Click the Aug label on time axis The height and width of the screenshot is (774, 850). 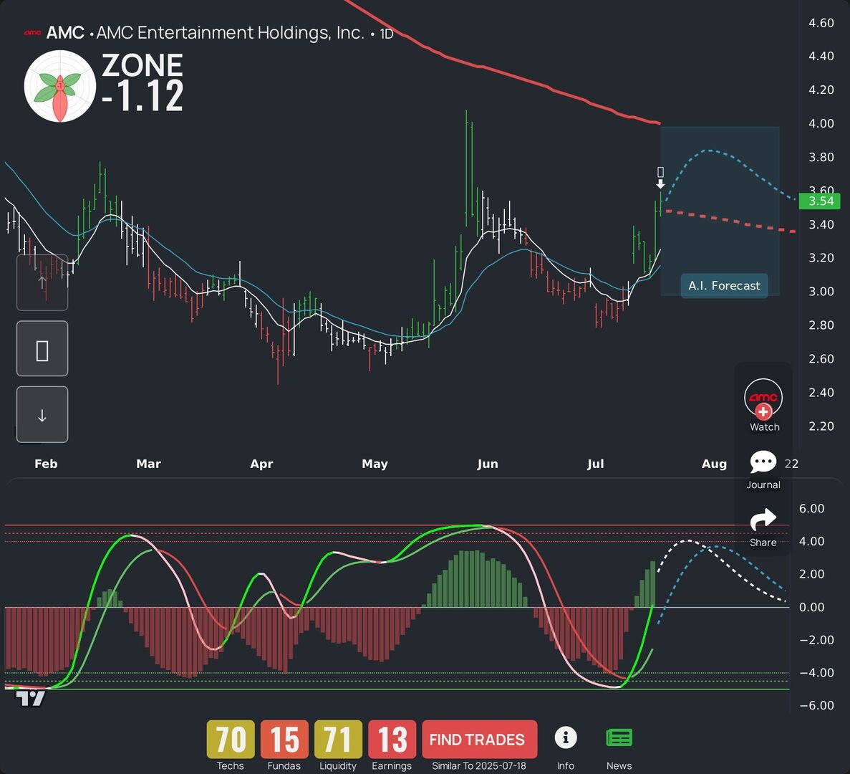point(714,464)
